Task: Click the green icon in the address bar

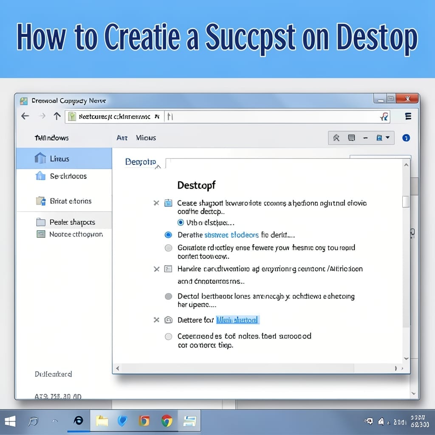Action: click(x=72, y=116)
